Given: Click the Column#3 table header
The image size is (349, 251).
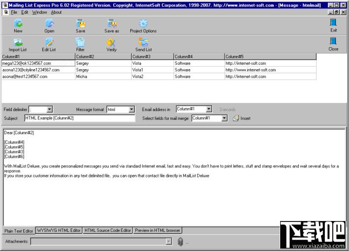Looking at the screenshot, I should point(153,56).
